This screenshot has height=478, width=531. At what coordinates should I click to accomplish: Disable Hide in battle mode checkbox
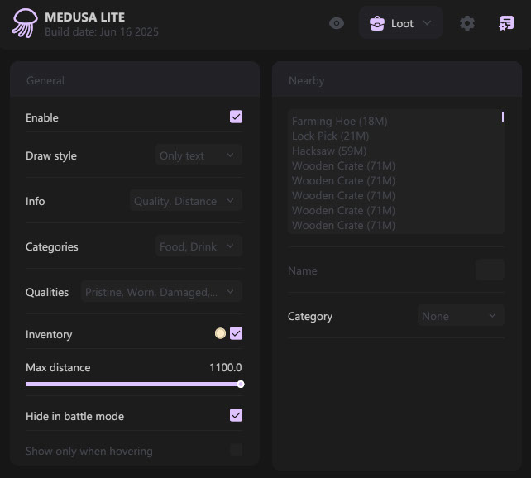click(237, 415)
